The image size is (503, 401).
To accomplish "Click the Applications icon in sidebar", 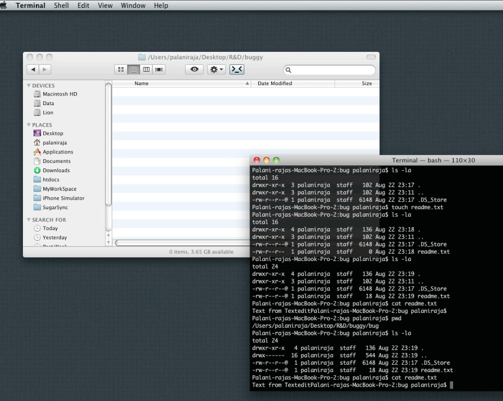I will point(37,151).
